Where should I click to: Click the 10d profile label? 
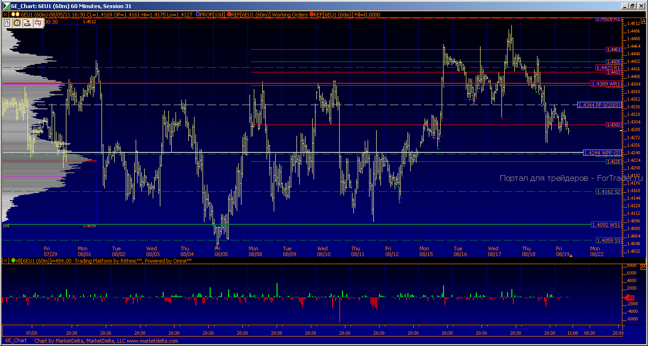(6, 226)
